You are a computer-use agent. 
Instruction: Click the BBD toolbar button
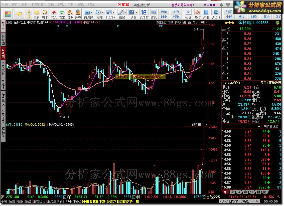click(164, 17)
